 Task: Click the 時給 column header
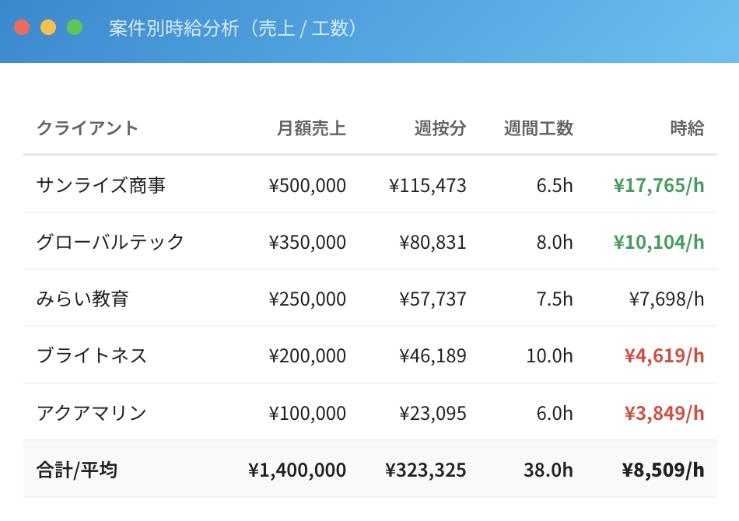(686, 129)
